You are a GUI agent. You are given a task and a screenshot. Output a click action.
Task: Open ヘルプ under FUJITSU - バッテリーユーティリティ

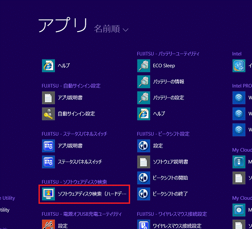[151, 114]
